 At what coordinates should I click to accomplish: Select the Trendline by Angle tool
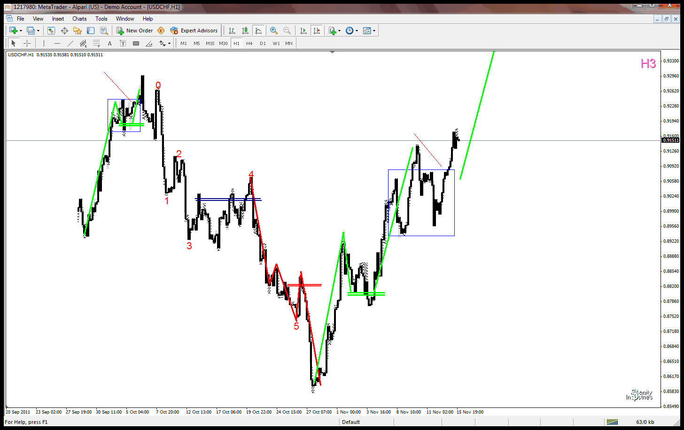[149, 43]
